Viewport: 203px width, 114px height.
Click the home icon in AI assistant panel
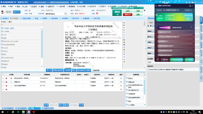click(x=190, y=6)
